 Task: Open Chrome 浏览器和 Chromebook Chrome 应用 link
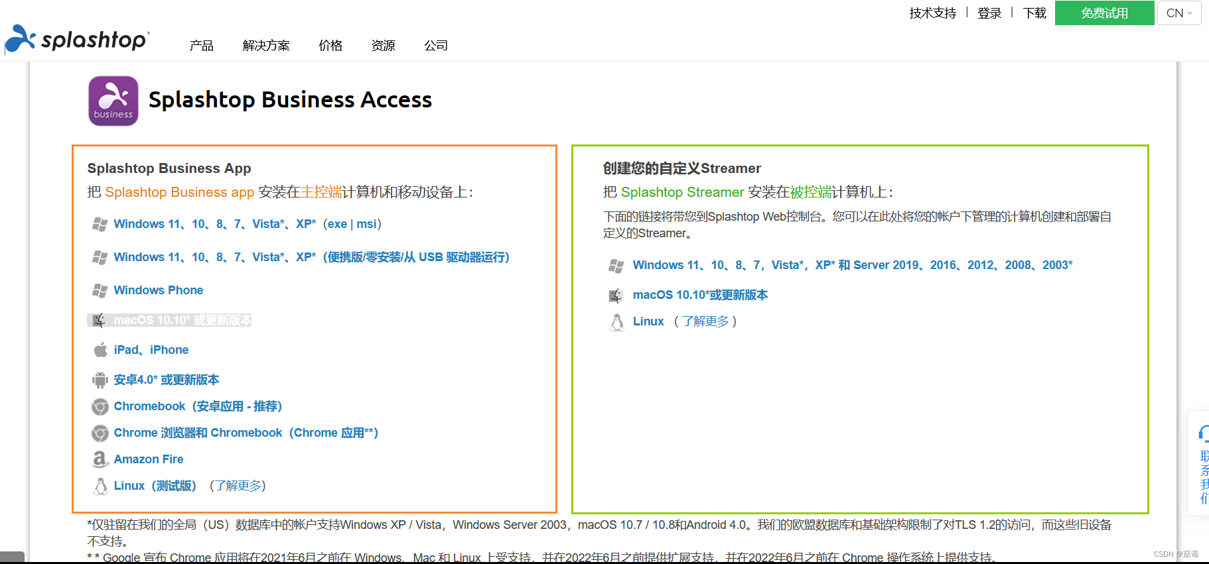pyautogui.click(x=246, y=433)
